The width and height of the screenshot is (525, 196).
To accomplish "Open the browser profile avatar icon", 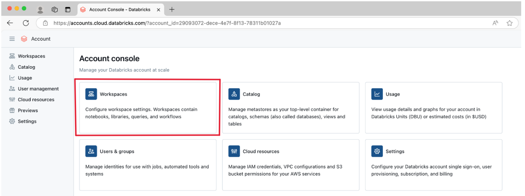I will pos(40,10).
